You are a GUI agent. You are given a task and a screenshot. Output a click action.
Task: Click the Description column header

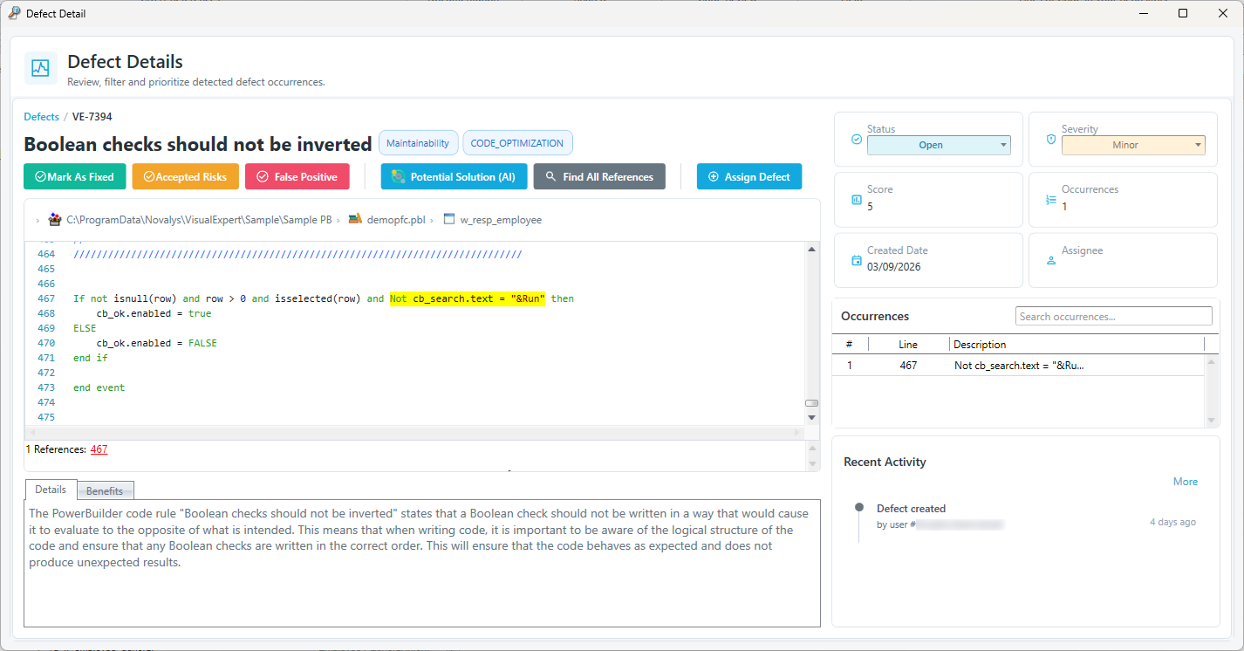[x=1077, y=344]
